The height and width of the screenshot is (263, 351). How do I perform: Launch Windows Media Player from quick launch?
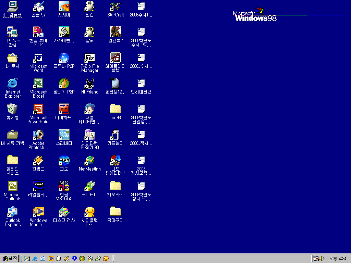click(x=51, y=259)
